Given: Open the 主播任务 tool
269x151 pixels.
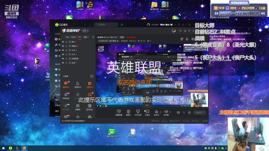Looking at the screenshot, I should [89, 85].
